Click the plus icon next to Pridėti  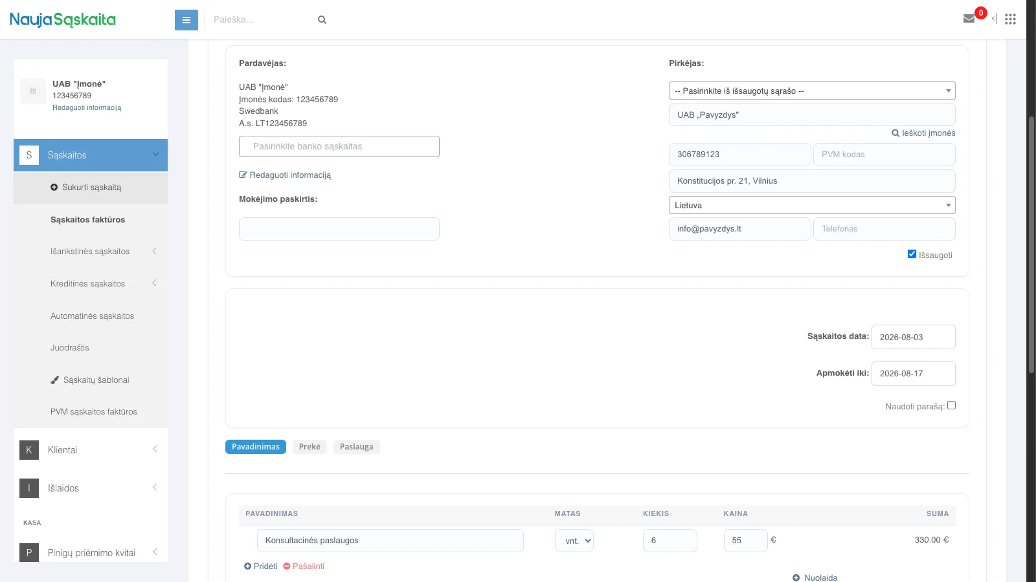(x=247, y=566)
